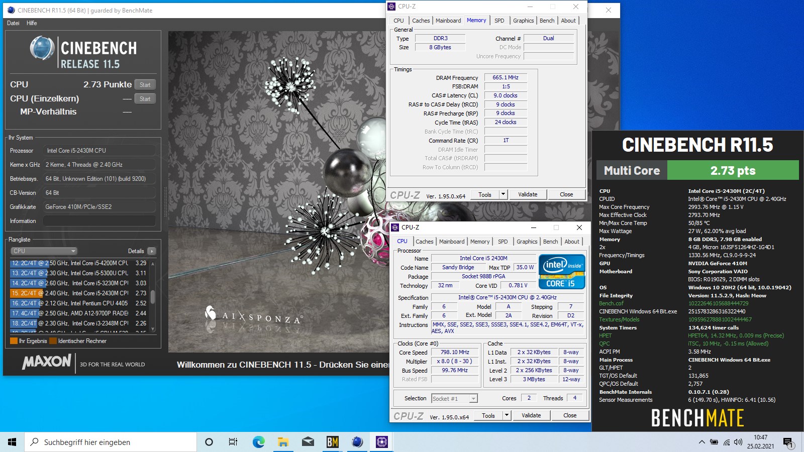
Task: Open Datei menu in Cinebench
Action: click(x=13, y=23)
